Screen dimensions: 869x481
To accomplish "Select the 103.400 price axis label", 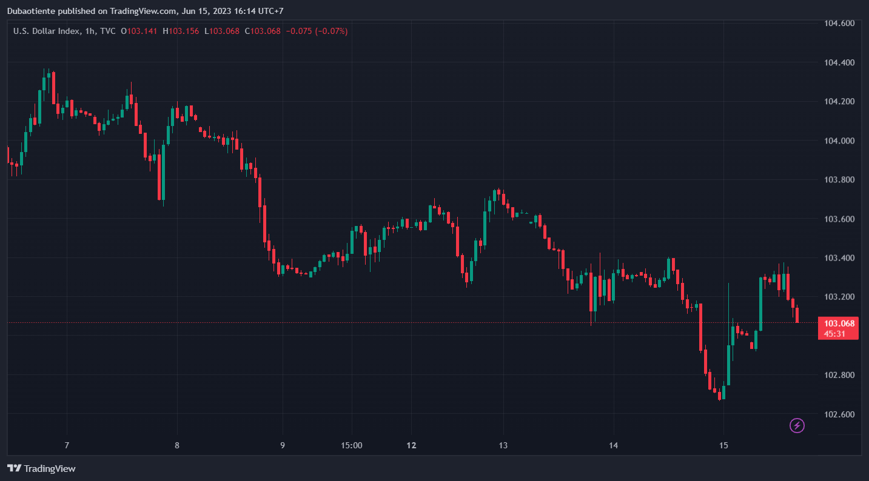I will pos(839,258).
